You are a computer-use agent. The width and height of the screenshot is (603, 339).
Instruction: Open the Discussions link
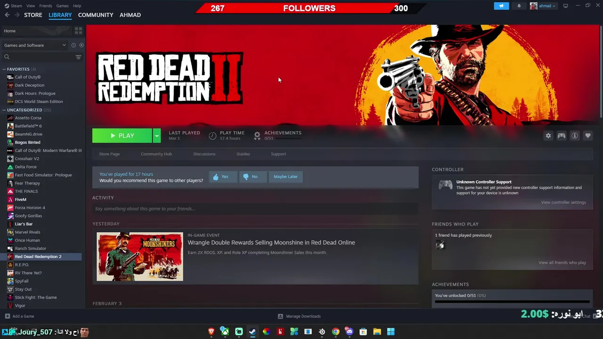[x=204, y=154]
